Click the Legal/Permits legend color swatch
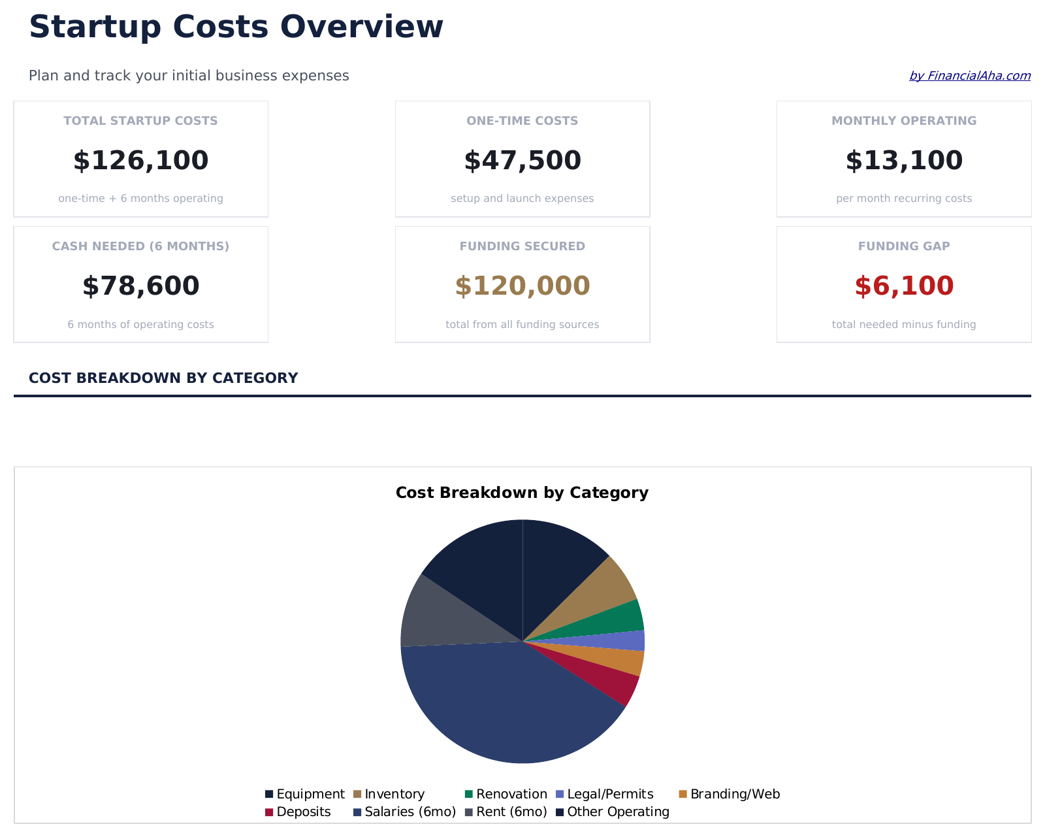 point(560,794)
